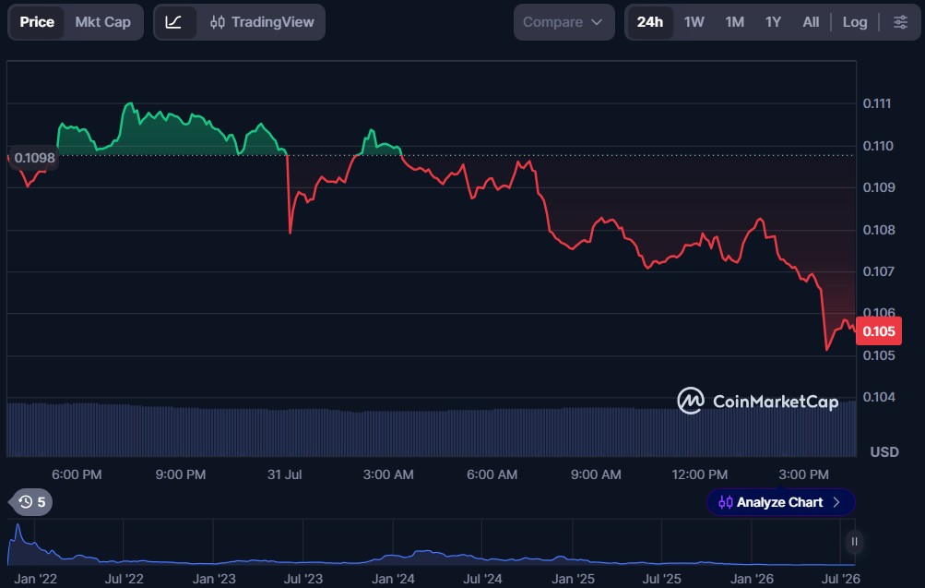This screenshot has height=588, width=925.
Task: Click the 0.110 price axis label
Action: click(x=878, y=146)
